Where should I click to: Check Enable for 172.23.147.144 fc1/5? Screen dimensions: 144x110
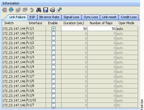(53, 62)
